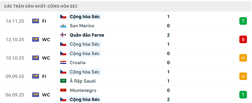Click the Montenegro flag icon
Viewport: 252px width, 103px height.
(x=63, y=90)
